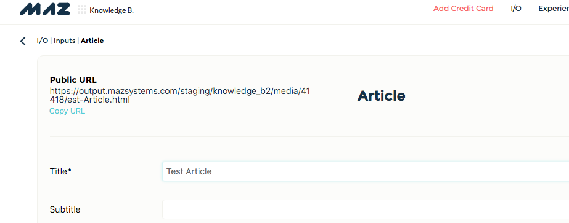The height and width of the screenshot is (223, 569).
Task: Select the Knowledge B. app name
Action: click(x=112, y=10)
